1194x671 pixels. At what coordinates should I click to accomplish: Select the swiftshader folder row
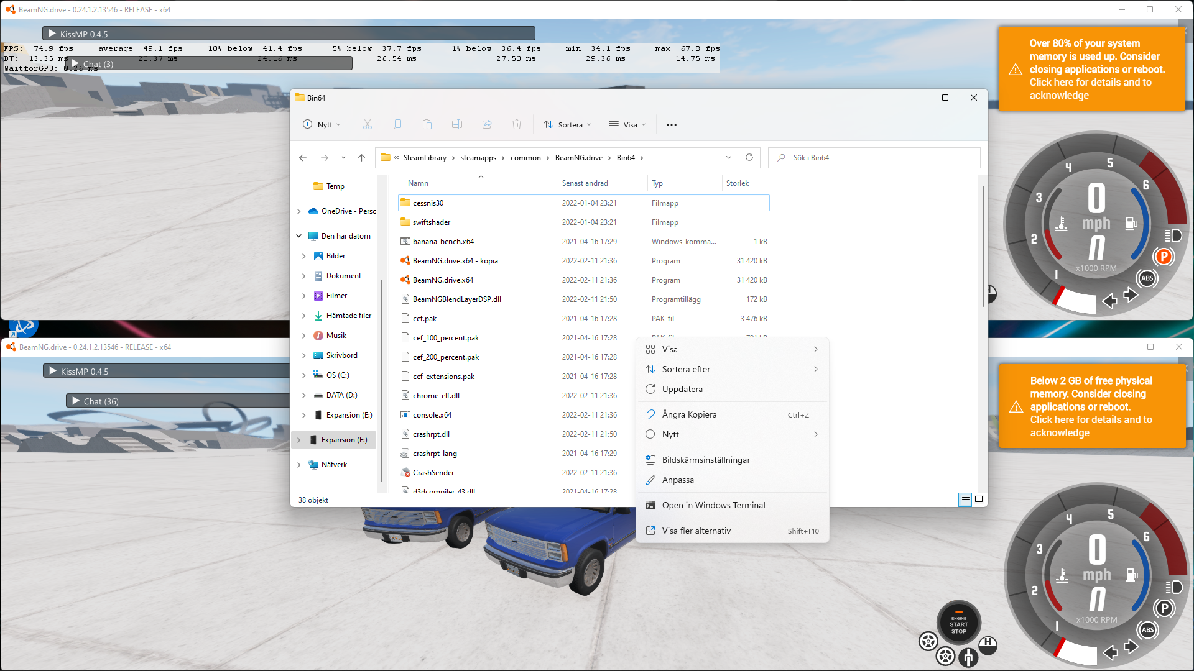coord(583,222)
